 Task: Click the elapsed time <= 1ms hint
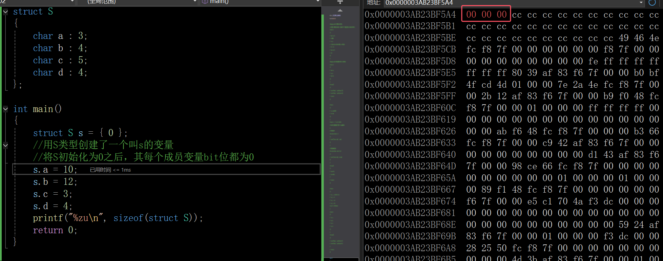[x=110, y=170]
